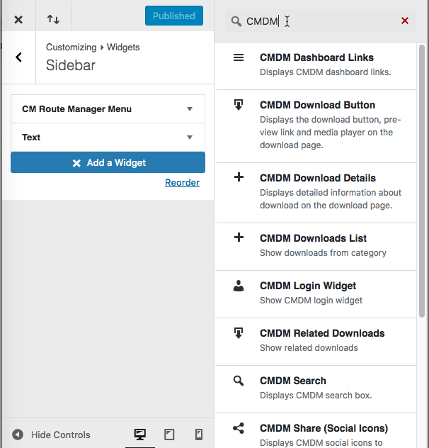Image resolution: width=429 pixels, height=448 pixels.
Task: Click the CMDM Download Button widget icon
Action: (239, 105)
